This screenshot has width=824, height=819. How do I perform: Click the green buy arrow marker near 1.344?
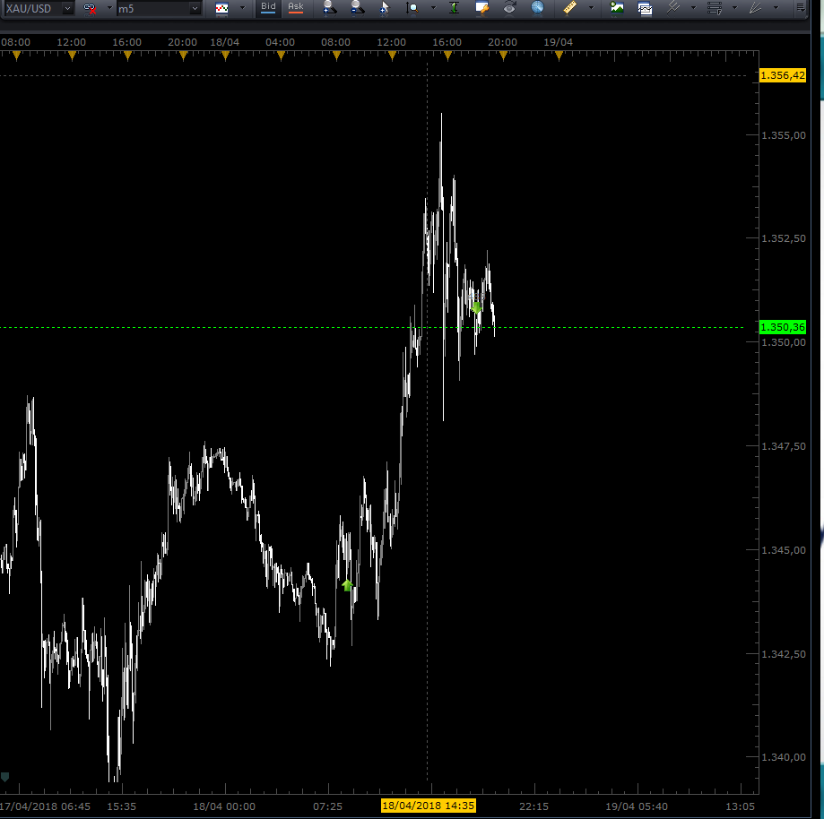pos(347,585)
